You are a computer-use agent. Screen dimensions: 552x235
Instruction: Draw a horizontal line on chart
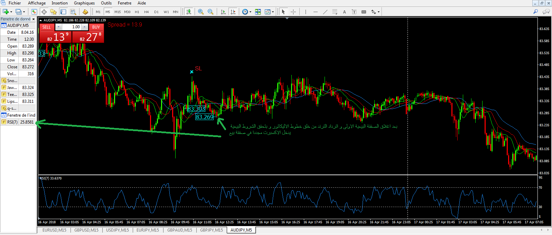click(x=315, y=12)
